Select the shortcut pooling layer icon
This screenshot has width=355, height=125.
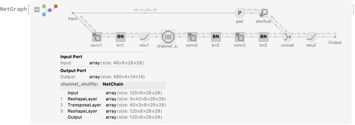[x=263, y=13]
